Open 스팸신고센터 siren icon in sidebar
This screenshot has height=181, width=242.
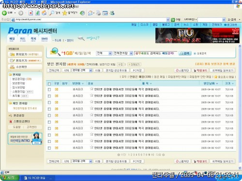tap(11, 122)
